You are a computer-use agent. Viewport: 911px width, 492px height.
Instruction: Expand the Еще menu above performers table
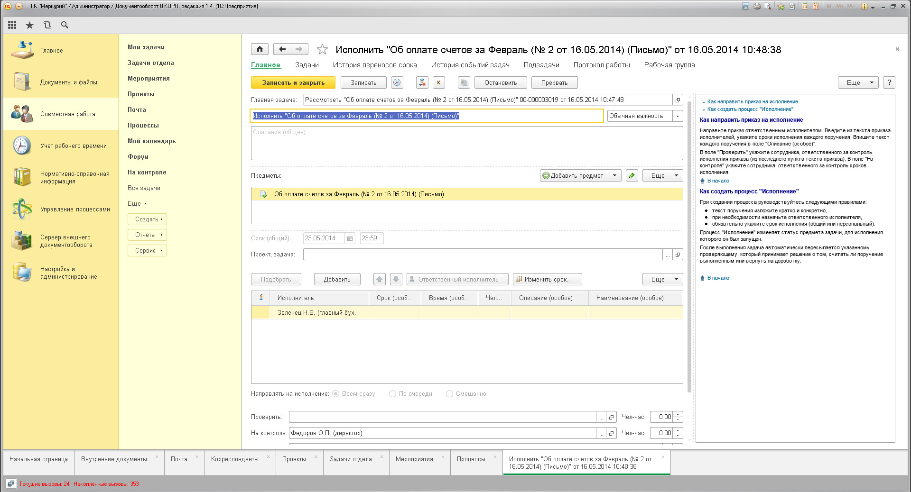tap(662, 279)
